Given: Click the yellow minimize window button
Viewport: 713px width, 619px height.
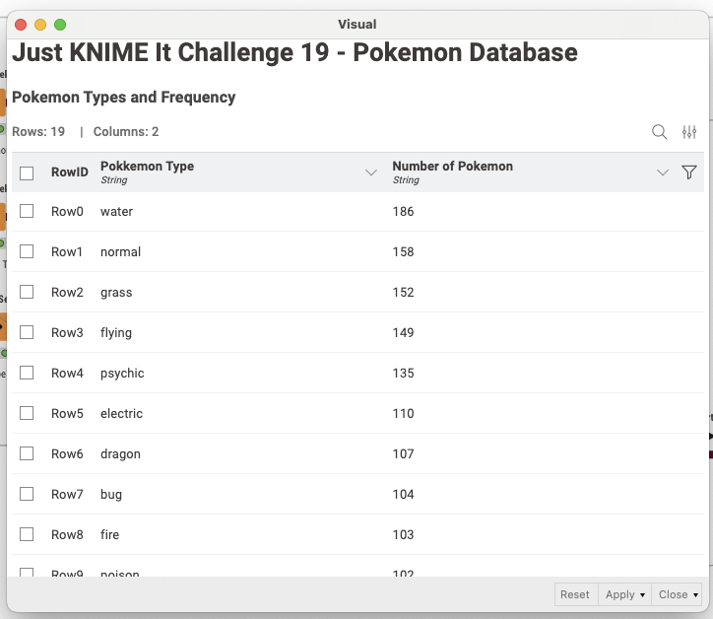Looking at the screenshot, I should 40,24.
